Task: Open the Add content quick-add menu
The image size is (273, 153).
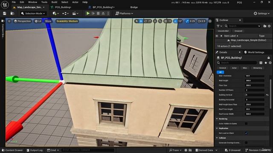Action: pyautogui.click(x=56, y=13)
